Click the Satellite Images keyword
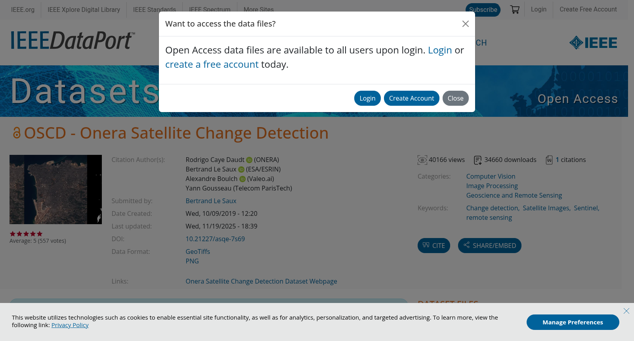The image size is (634, 341). click(546, 208)
